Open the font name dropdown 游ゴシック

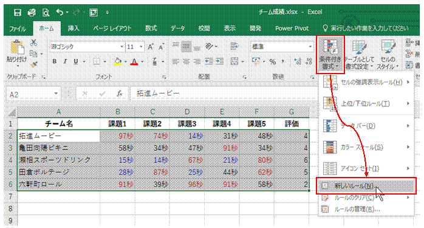tap(122, 47)
